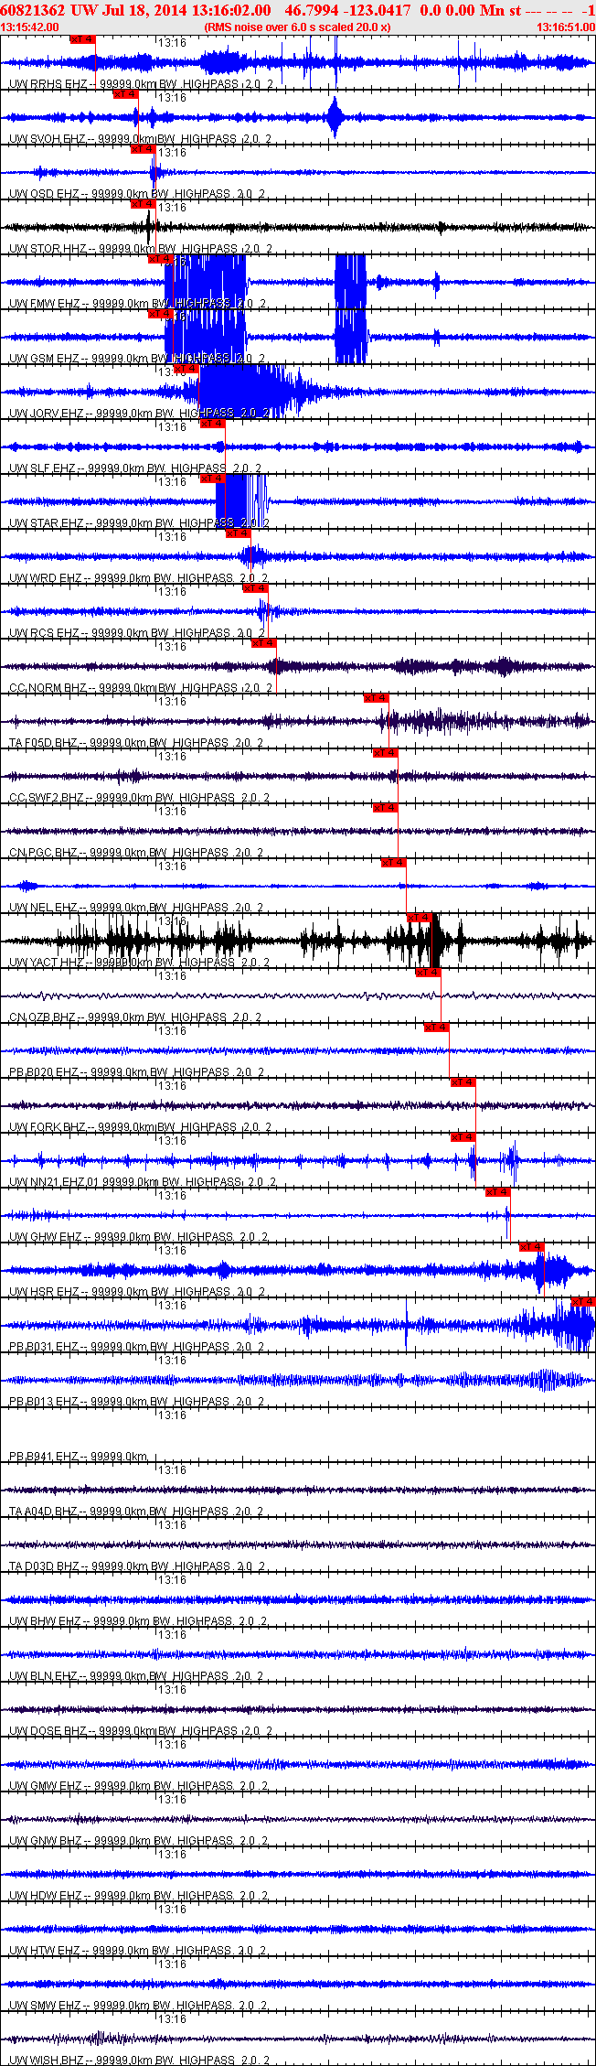Select the 'CN OZB BHZ' station label
Image resolution: width=596 pixels, height=2066 pixels.
coord(44,1017)
